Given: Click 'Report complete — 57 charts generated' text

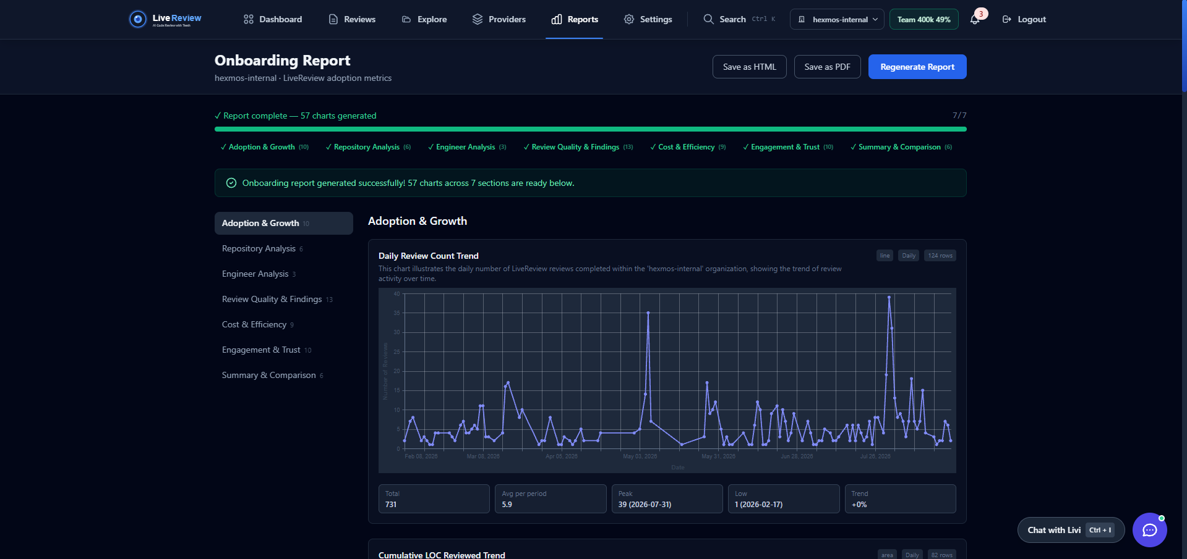Looking at the screenshot, I should (296, 116).
